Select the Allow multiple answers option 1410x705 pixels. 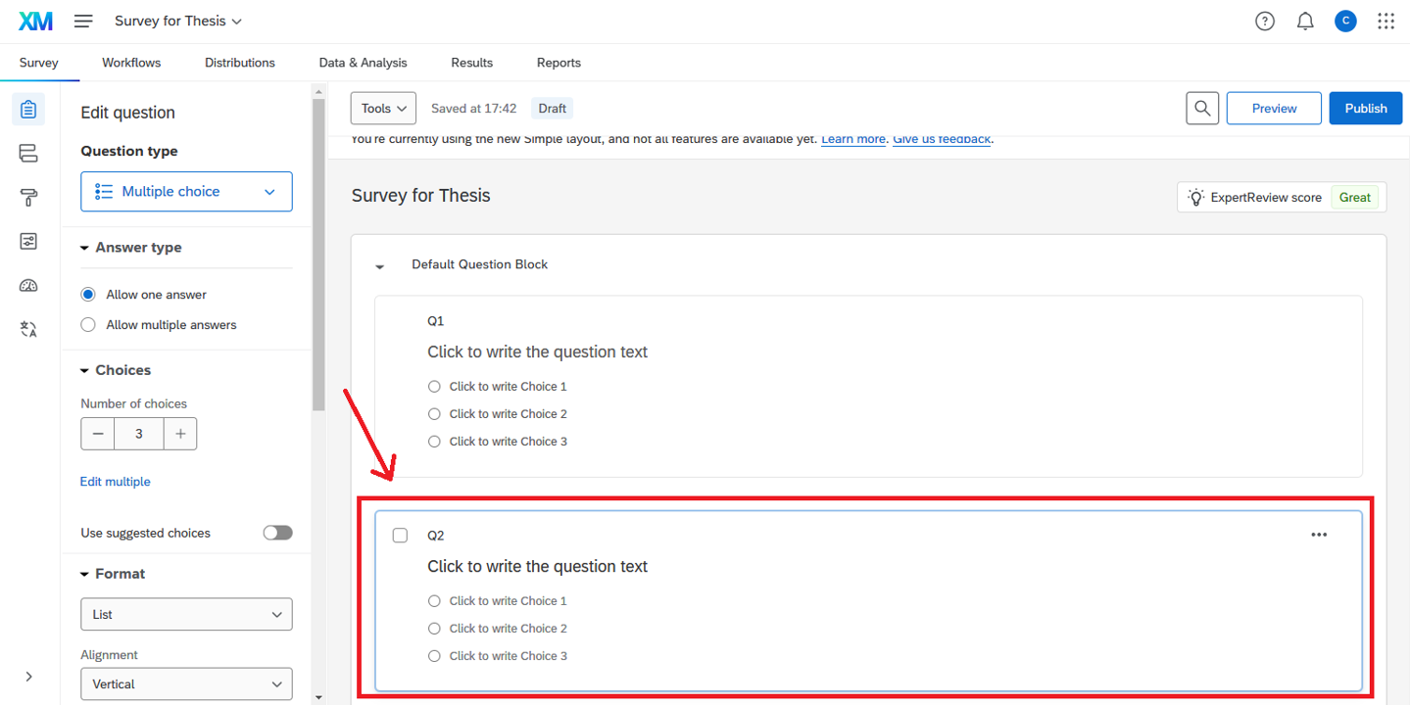(x=88, y=325)
